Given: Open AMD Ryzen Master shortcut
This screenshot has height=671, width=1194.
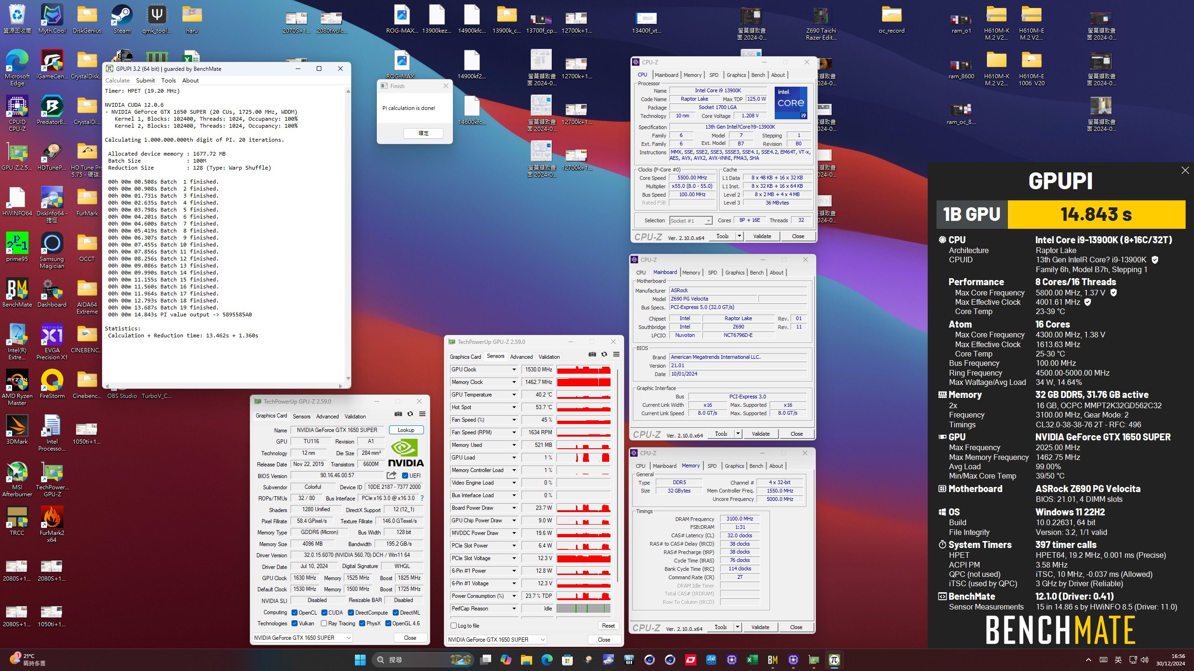Looking at the screenshot, I should 17,388.
